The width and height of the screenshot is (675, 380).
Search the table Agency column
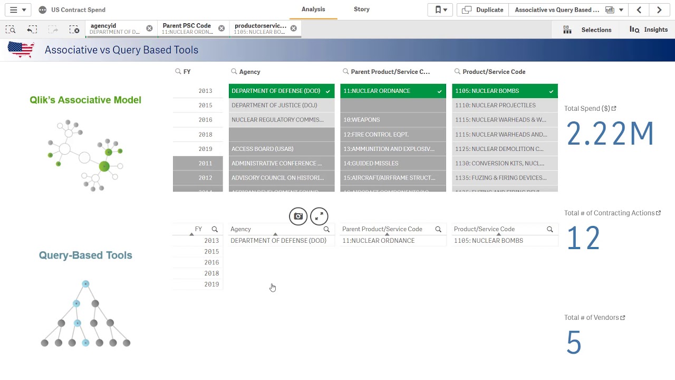tap(326, 229)
